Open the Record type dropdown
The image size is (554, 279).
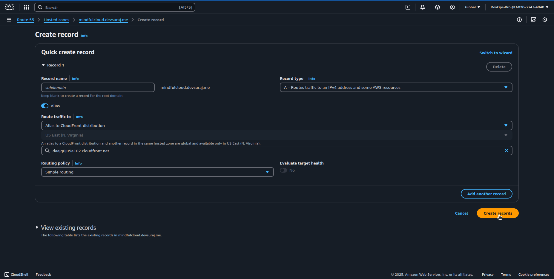[x=396, y=87]
